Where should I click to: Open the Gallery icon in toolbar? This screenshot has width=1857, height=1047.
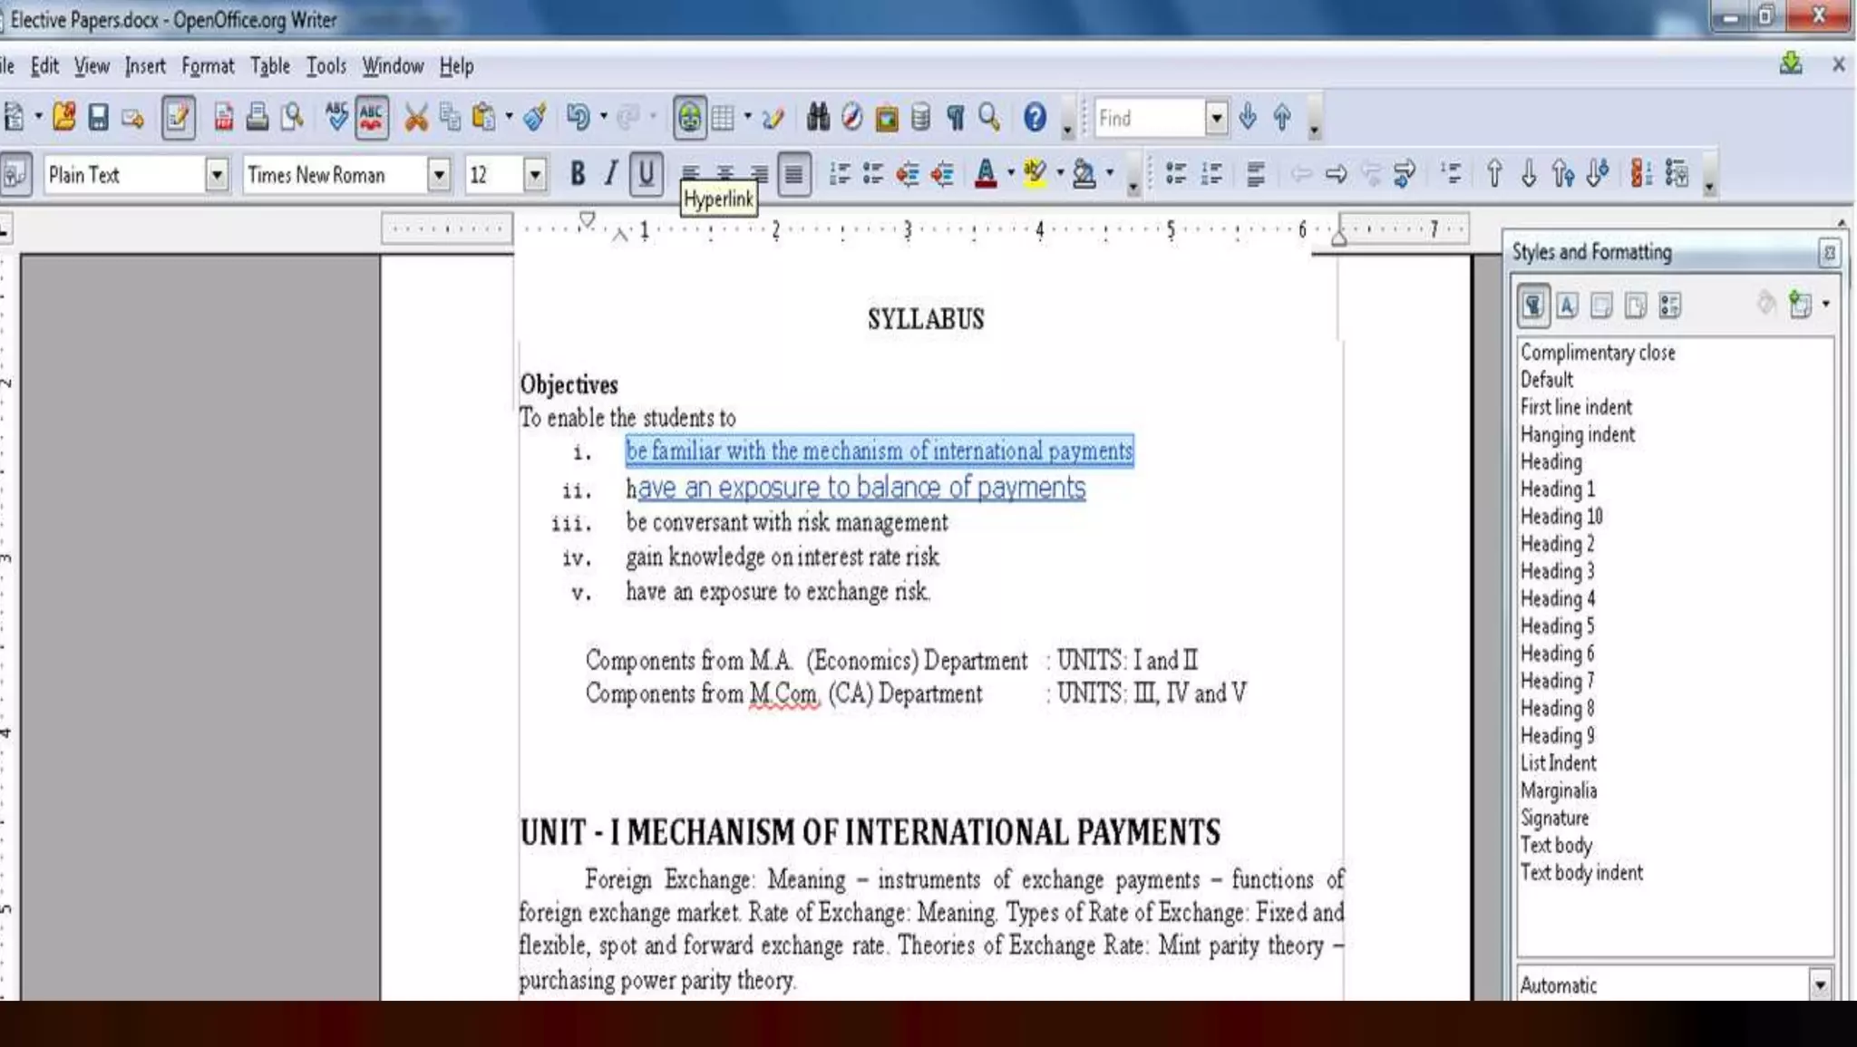click(886, 118)
